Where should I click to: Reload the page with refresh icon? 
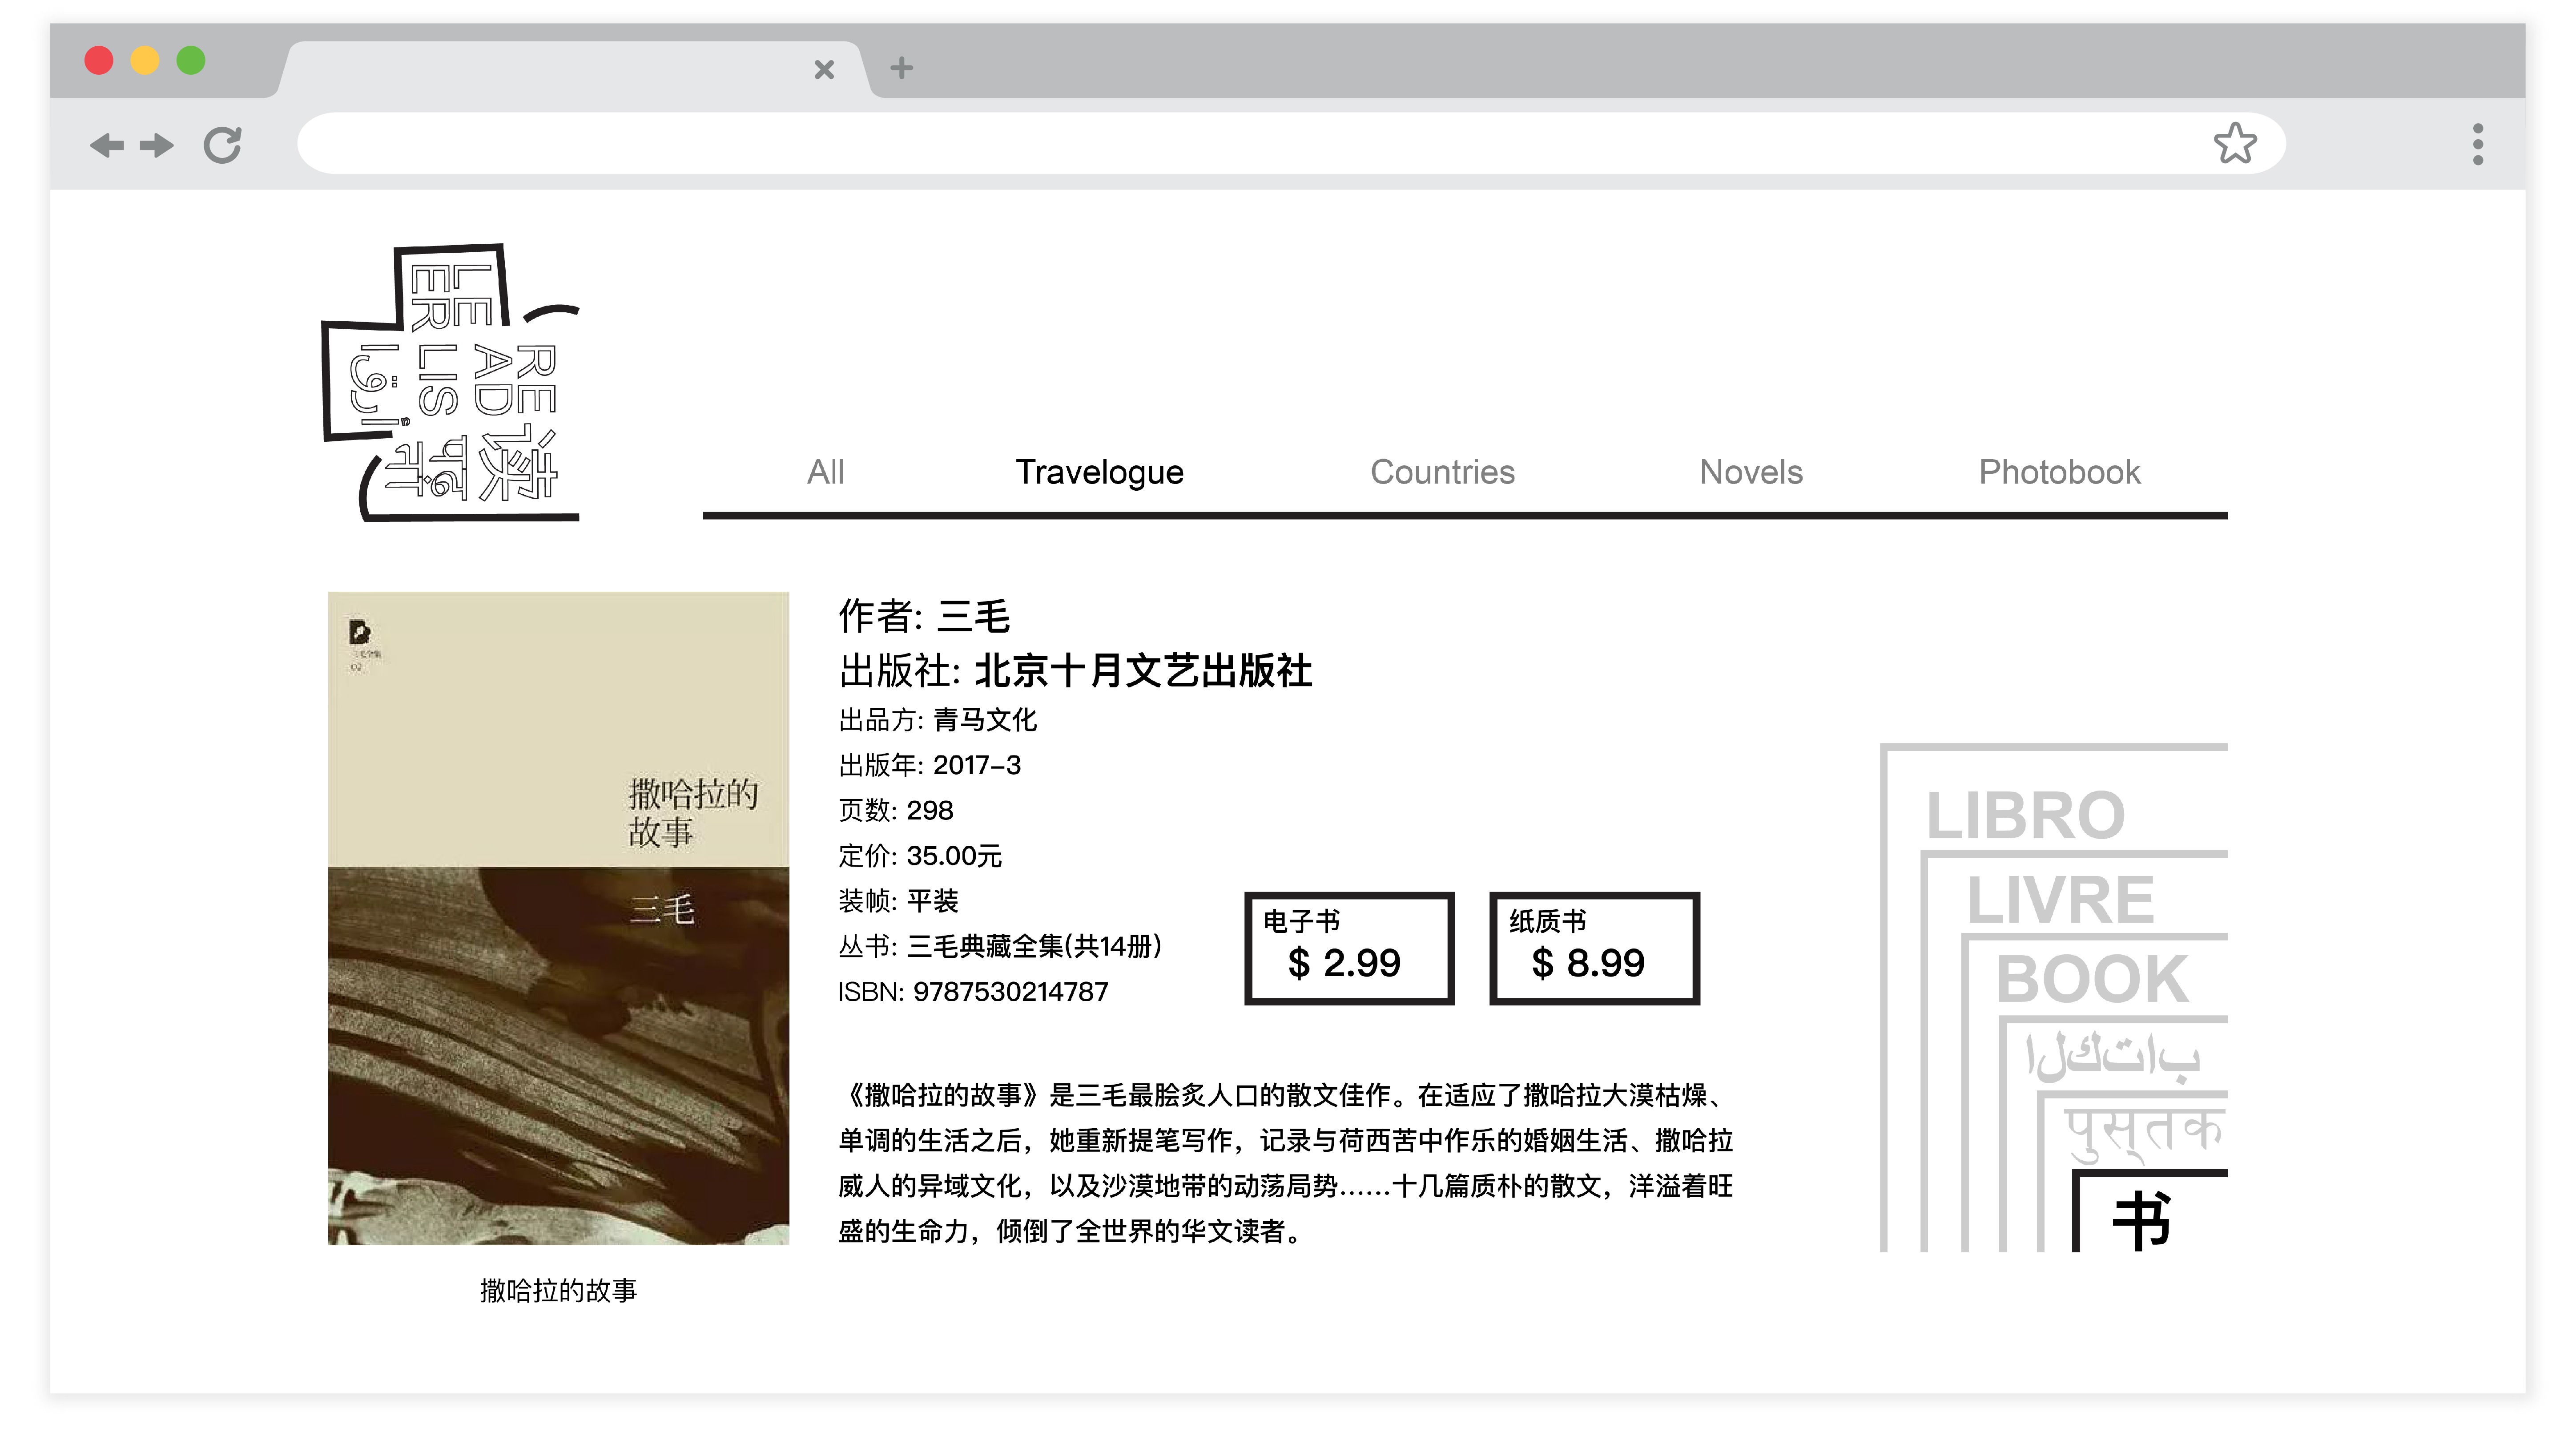click(222, 146)
